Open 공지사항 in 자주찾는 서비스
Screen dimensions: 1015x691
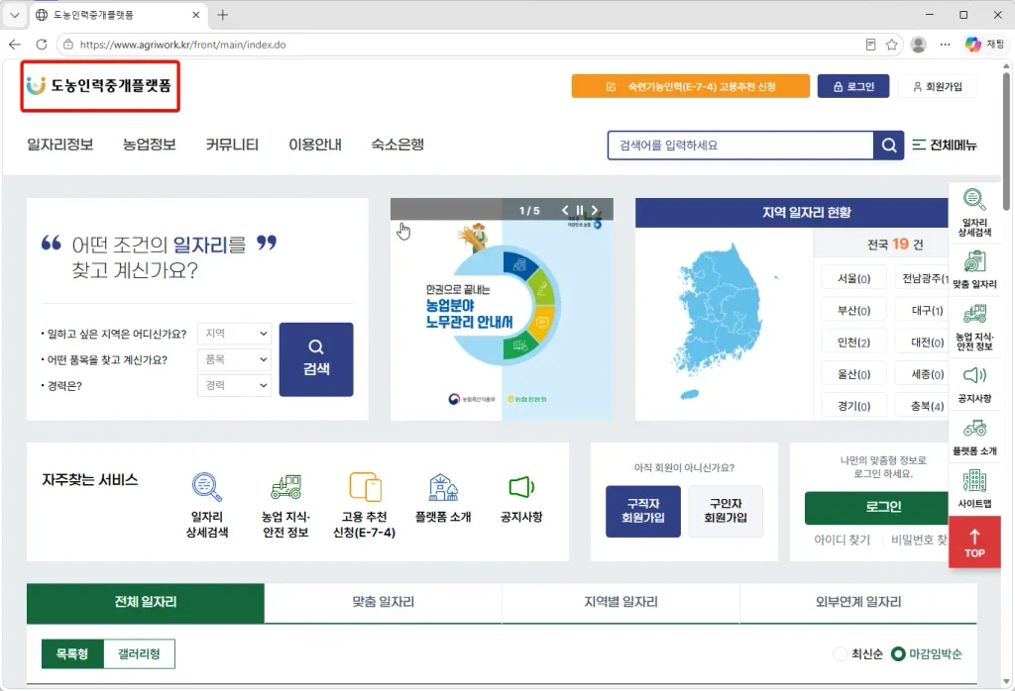[x=521, y=498]
